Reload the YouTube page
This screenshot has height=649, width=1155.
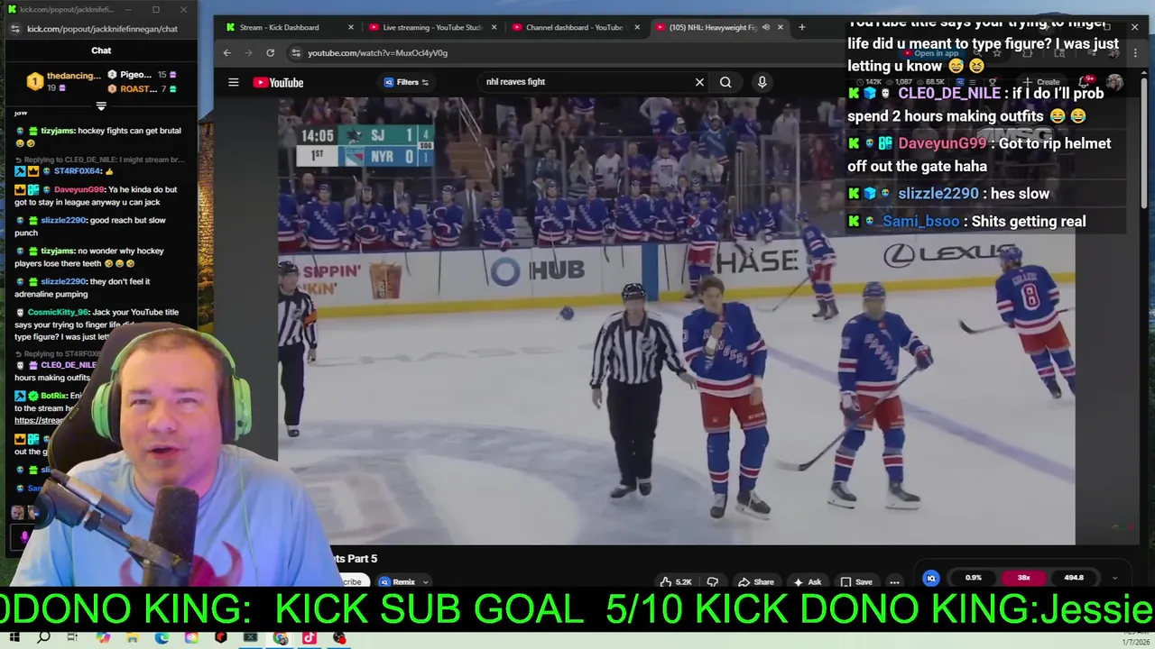[270, 53]
